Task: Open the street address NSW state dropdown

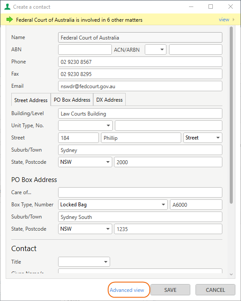Action: (85, 162)
